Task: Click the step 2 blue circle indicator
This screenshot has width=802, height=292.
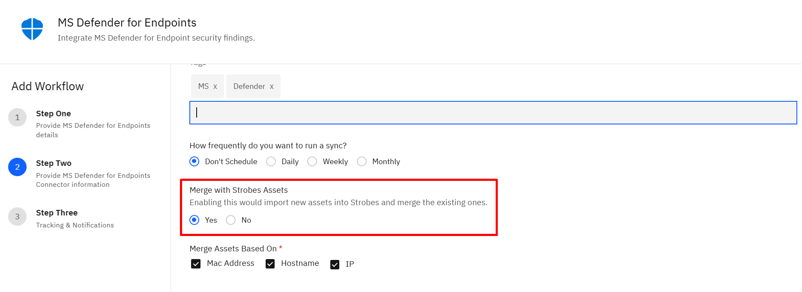Action: [18, 167]
